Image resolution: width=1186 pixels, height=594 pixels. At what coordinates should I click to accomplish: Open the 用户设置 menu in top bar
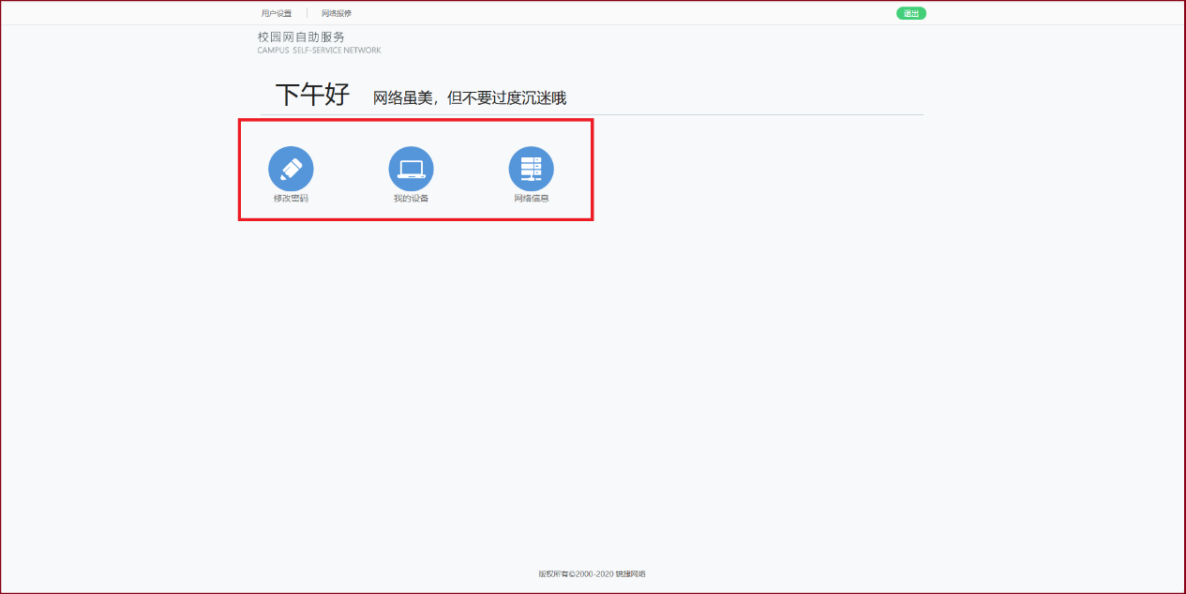coord(277,13)
